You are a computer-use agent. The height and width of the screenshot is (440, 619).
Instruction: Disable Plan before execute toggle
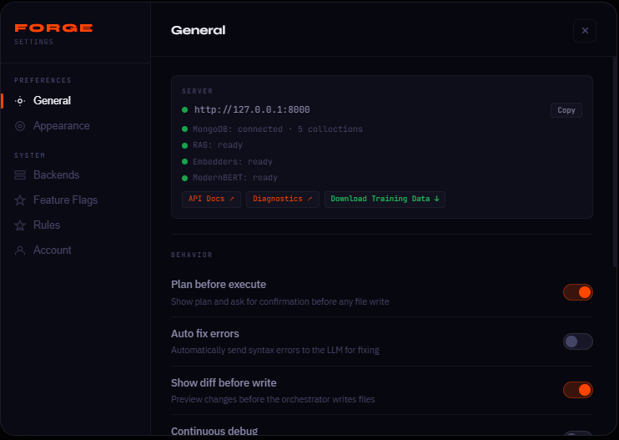pos(578,292)
